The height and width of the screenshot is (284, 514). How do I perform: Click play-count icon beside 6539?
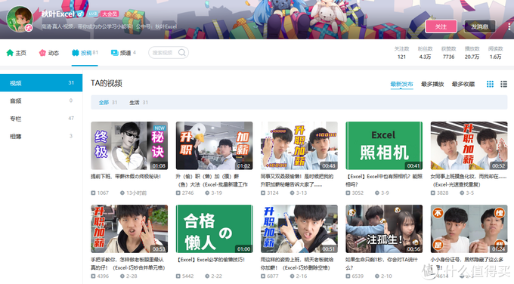(x=348, y=276)
